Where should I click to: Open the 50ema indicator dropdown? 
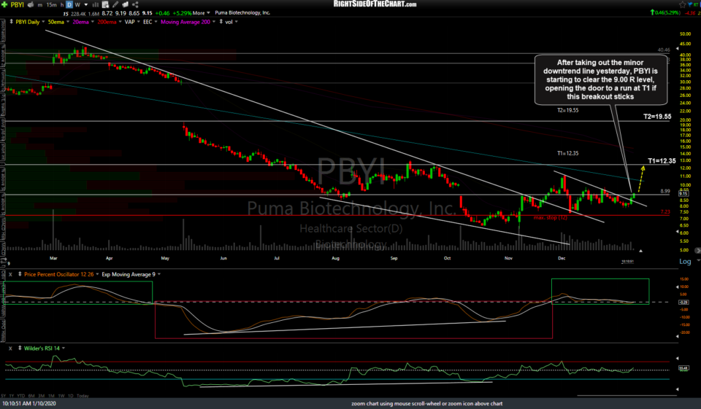pyautogui.click(x=68, y=22)
